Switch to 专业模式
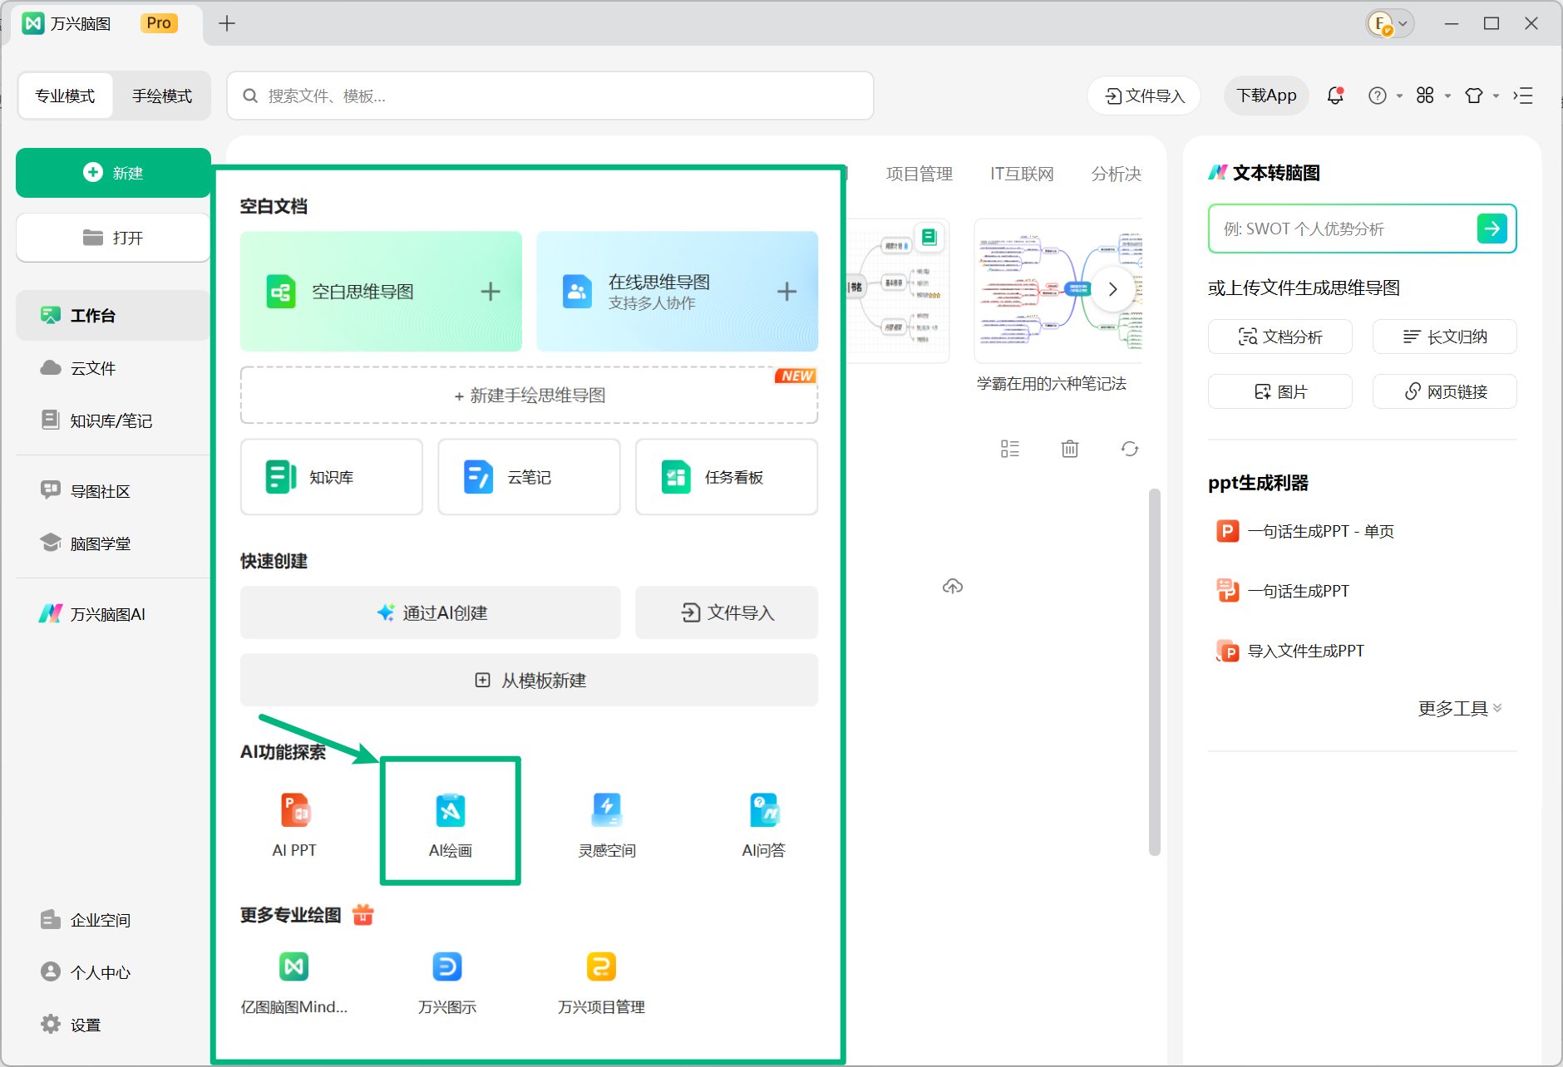The image size is (1563, 1067). 65,96
